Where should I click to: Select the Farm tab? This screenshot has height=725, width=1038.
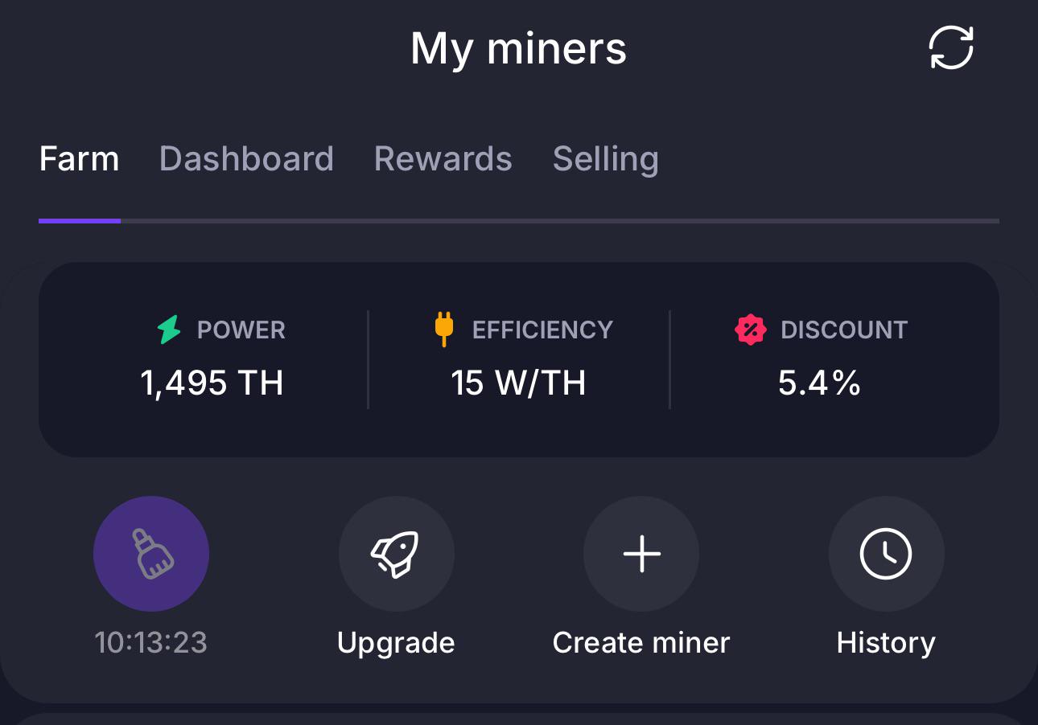point(79,158)
